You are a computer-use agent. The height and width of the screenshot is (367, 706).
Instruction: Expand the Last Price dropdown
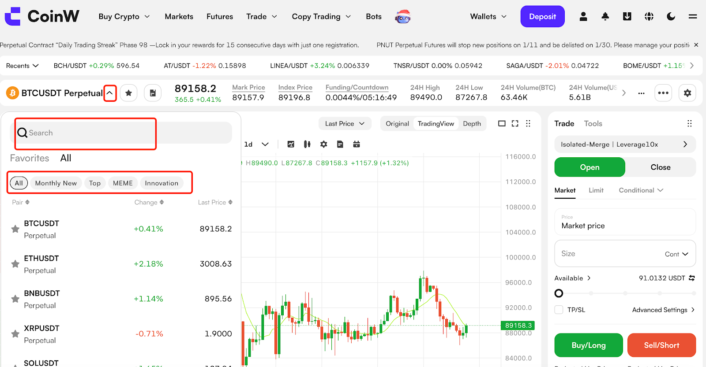(x=345, y=124)
